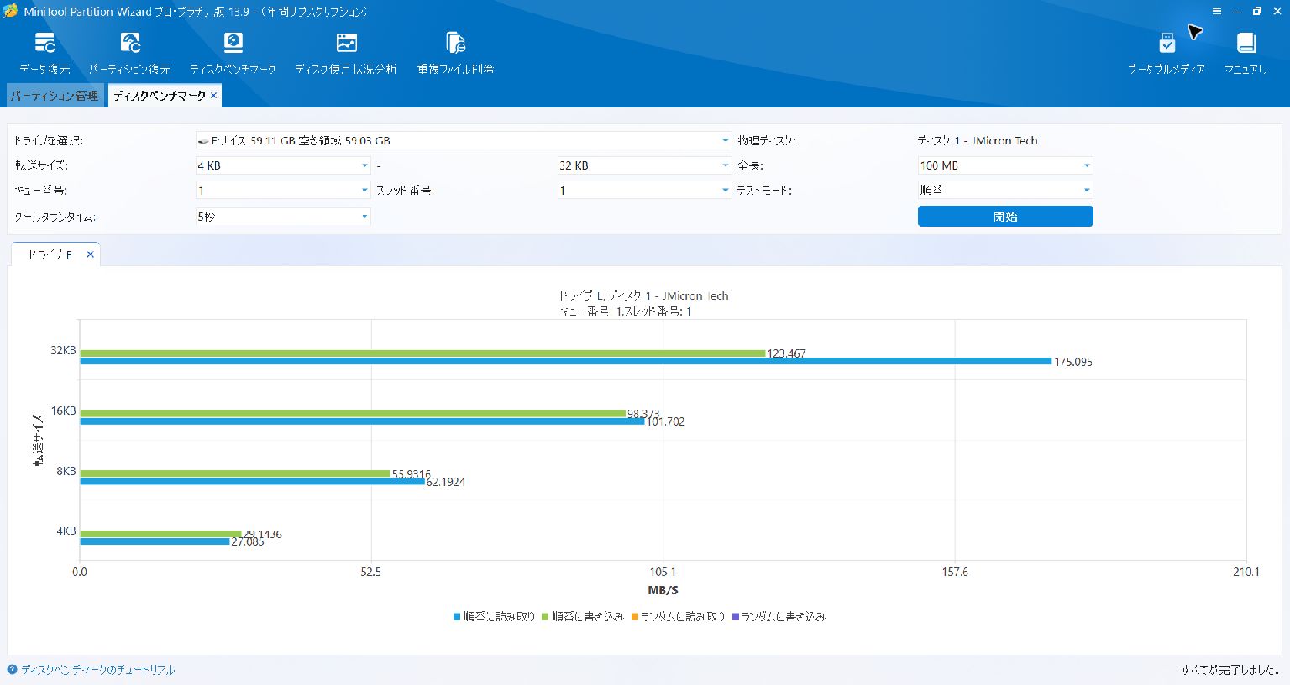
Task: Click the "MB/S" axis label
Action: click(x=663, y=591)
